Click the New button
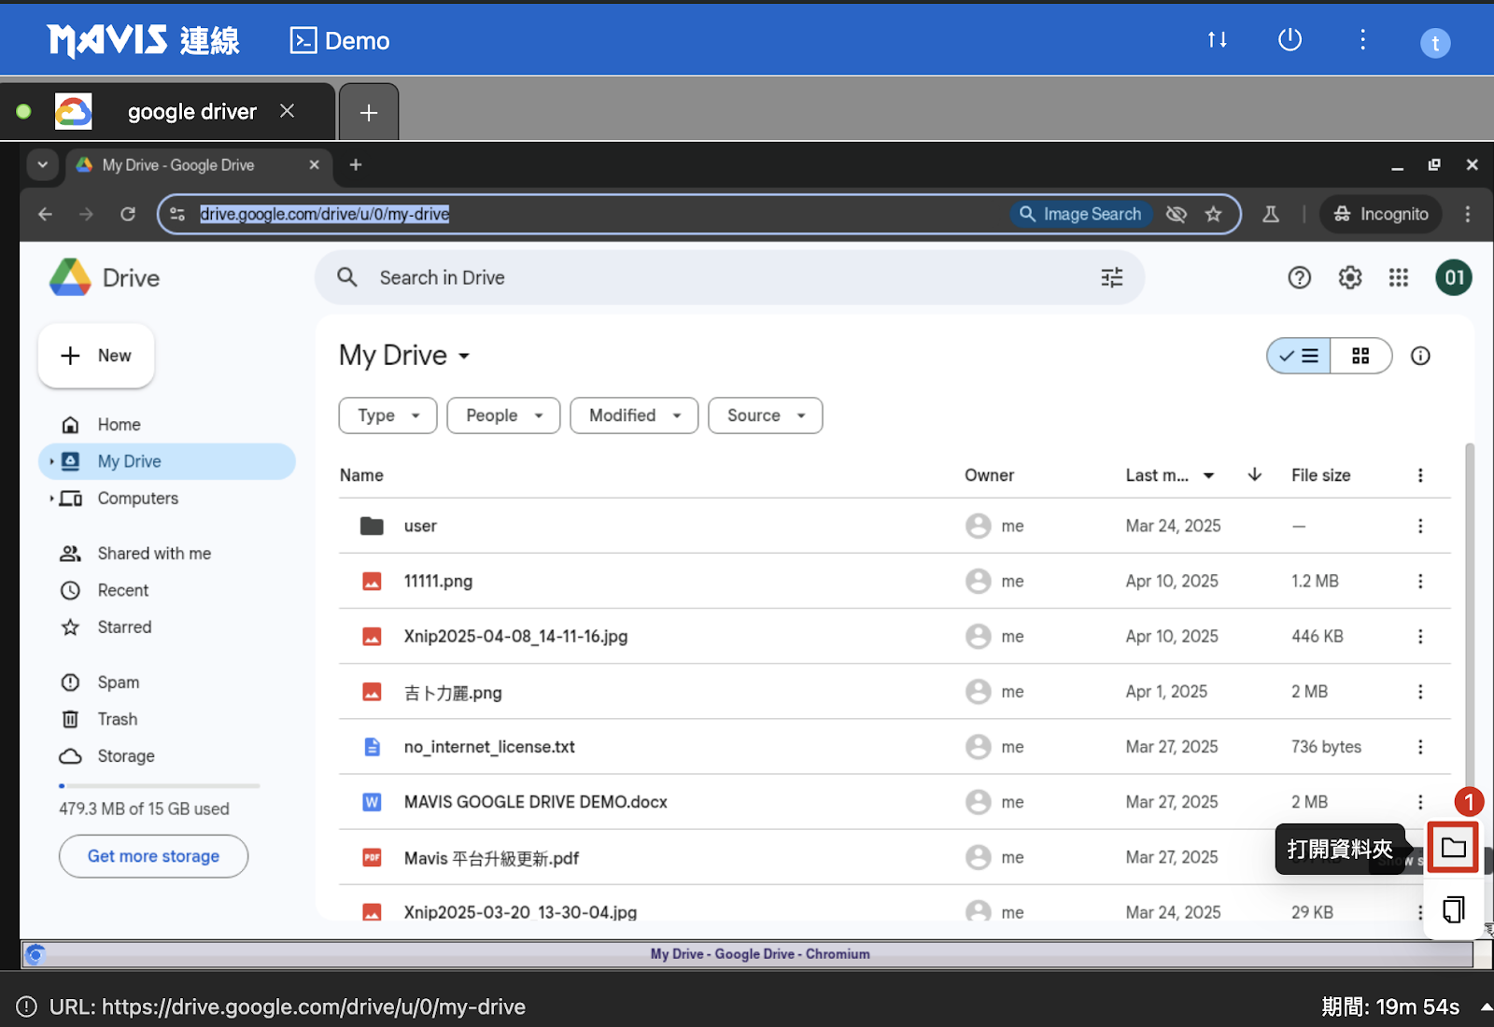The height and width of the screenshot is (1027, 1494). coord(96,356)
